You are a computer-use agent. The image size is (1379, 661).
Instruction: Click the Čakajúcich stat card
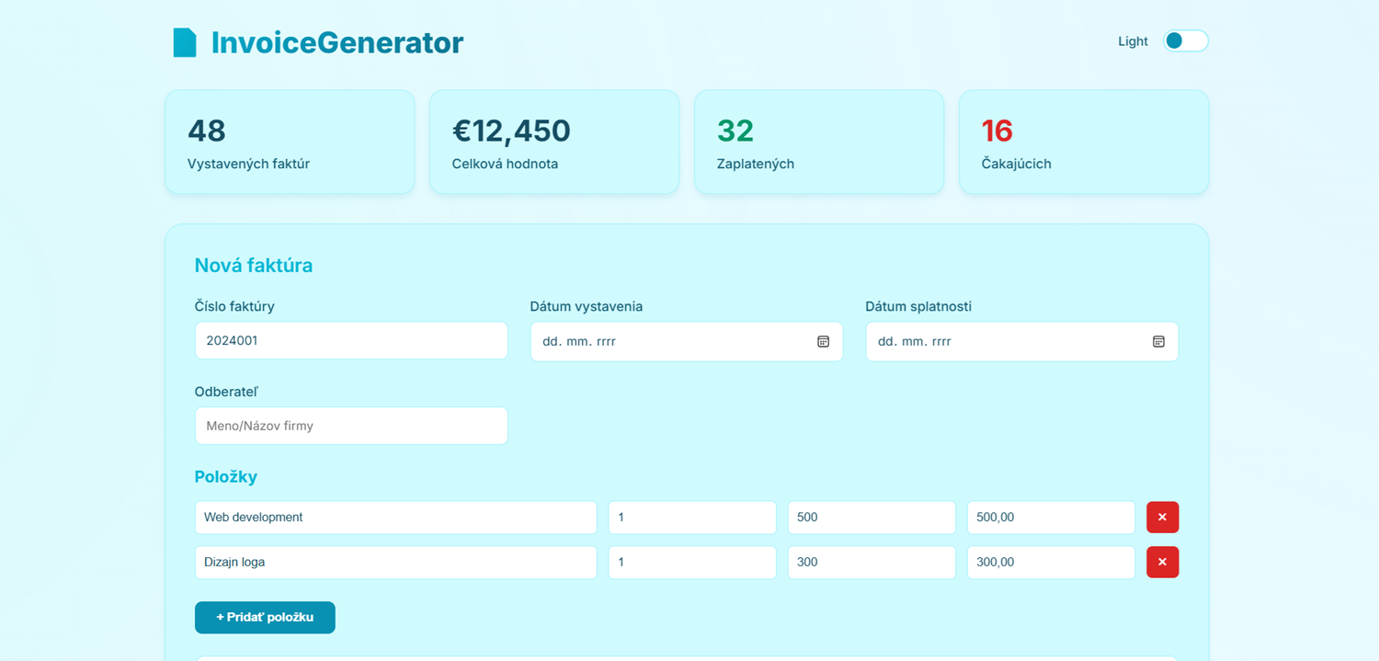coord(1084,142)
